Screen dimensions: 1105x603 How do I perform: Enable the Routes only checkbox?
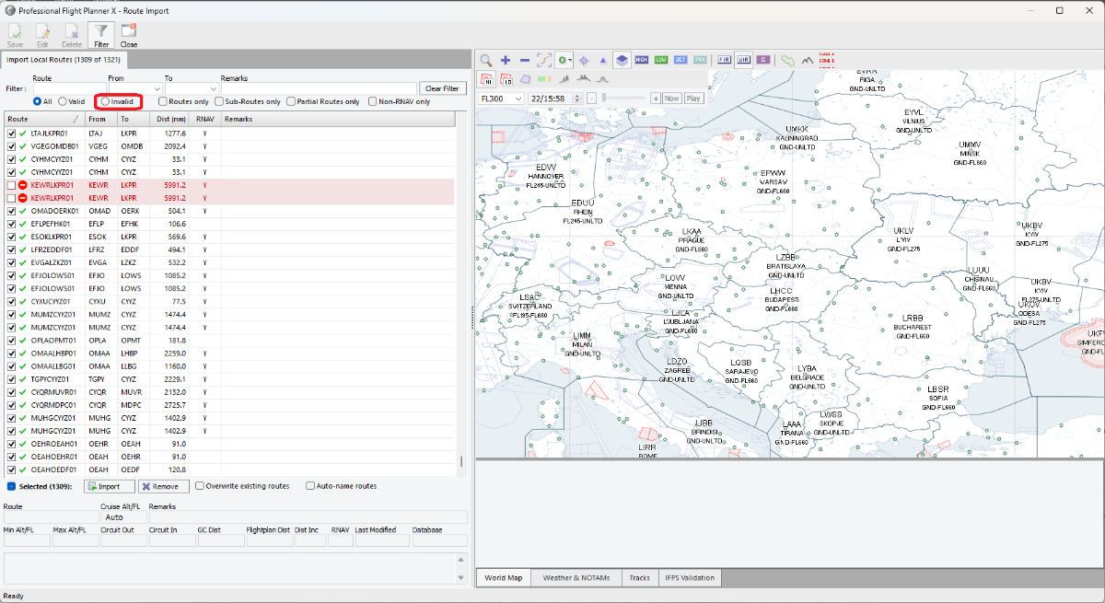[163, 101]
